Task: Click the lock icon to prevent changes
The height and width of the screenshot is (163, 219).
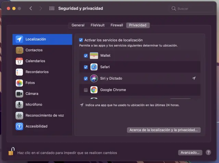Action: click(11, 151)
